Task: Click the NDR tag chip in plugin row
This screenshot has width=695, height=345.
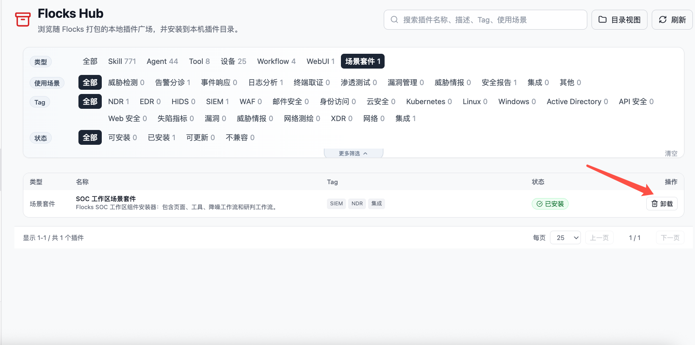Action: click(357, 204)
